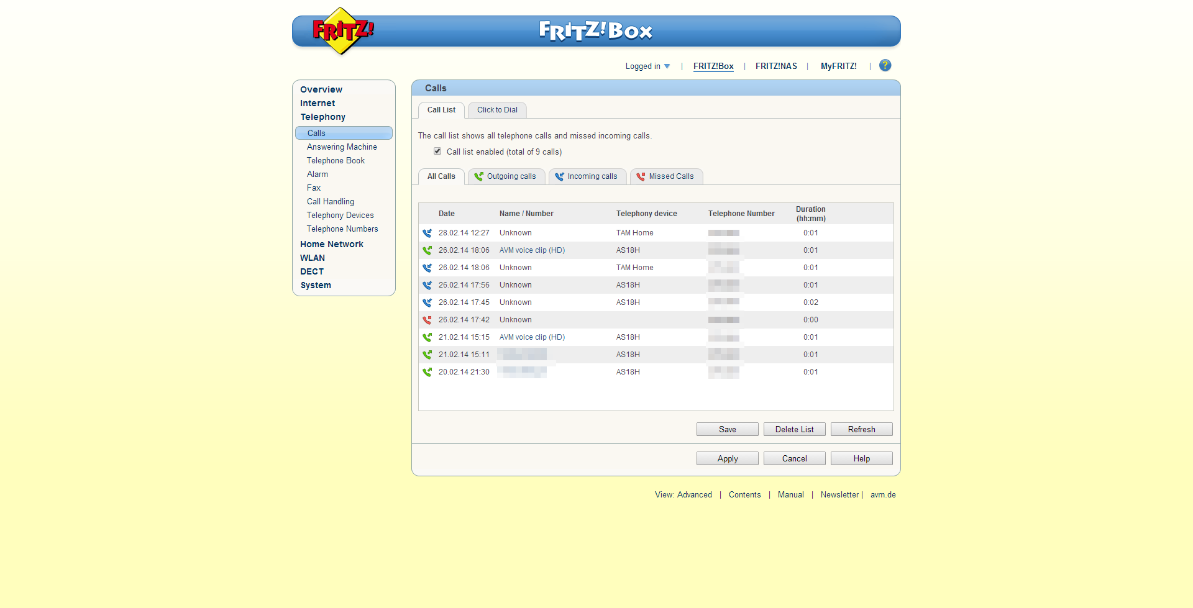Viewport: 1193px width, 608px height.
Task: Click incoming call icon for 26.02.14 17:56
Action: (x=427, y=285)
